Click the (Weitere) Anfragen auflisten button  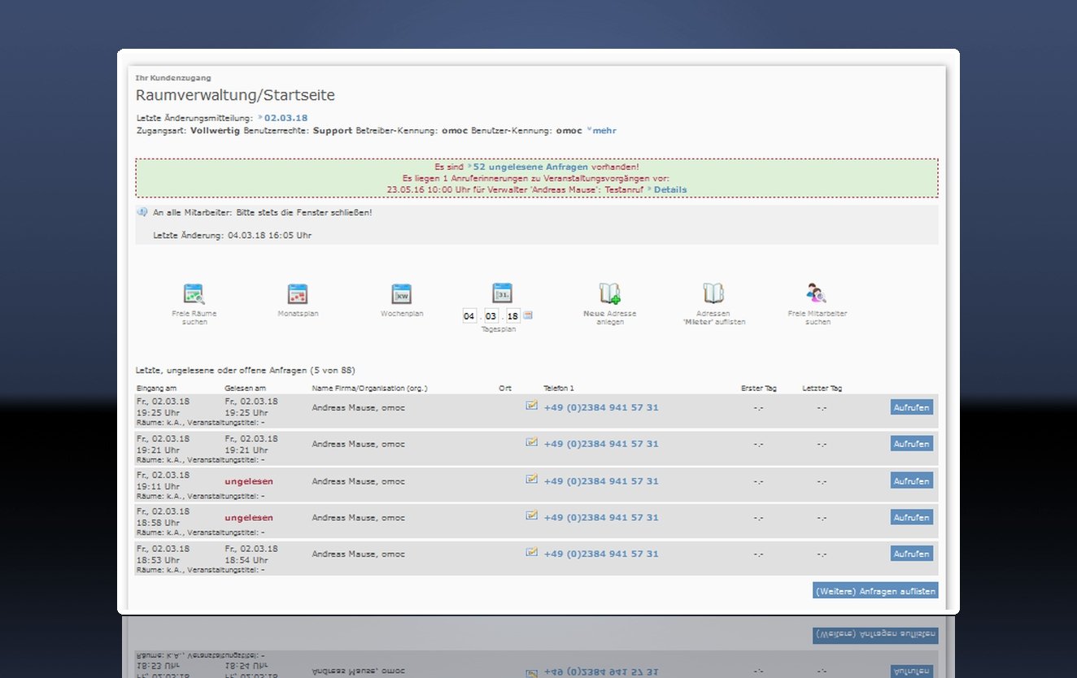click(x=875, y=591)
